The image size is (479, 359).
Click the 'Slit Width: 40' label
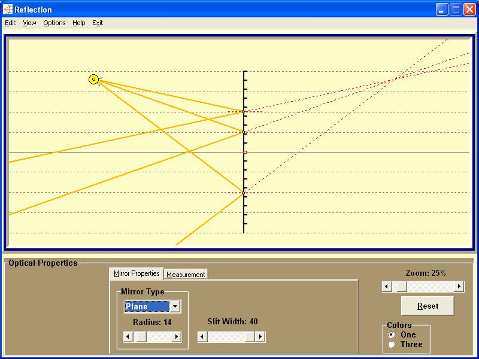click(232, 321)
